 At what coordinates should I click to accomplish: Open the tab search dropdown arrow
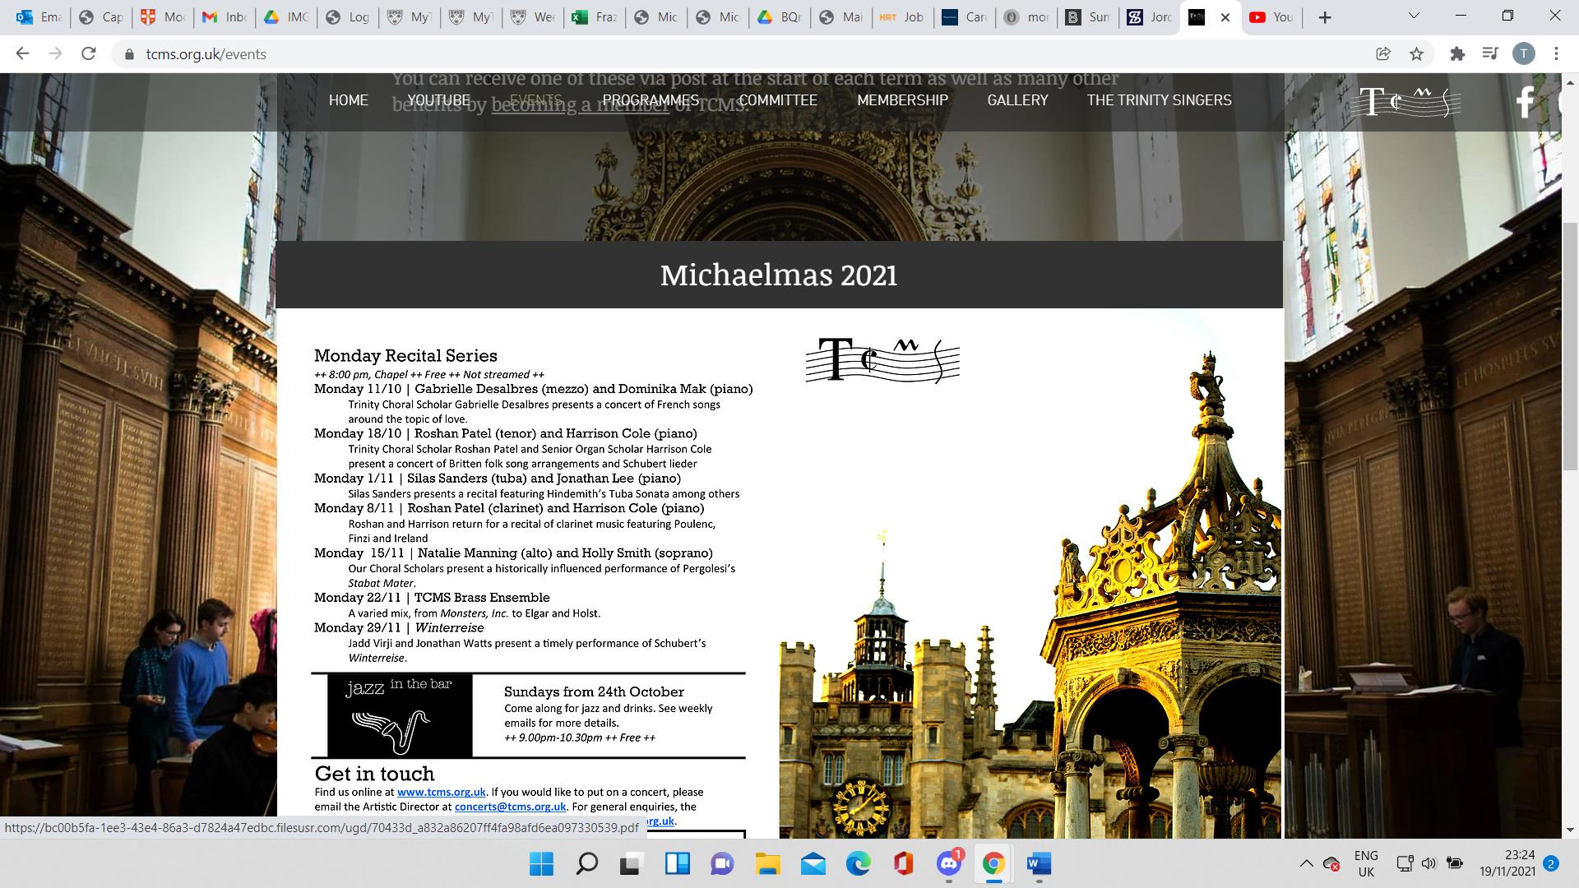1415,16
